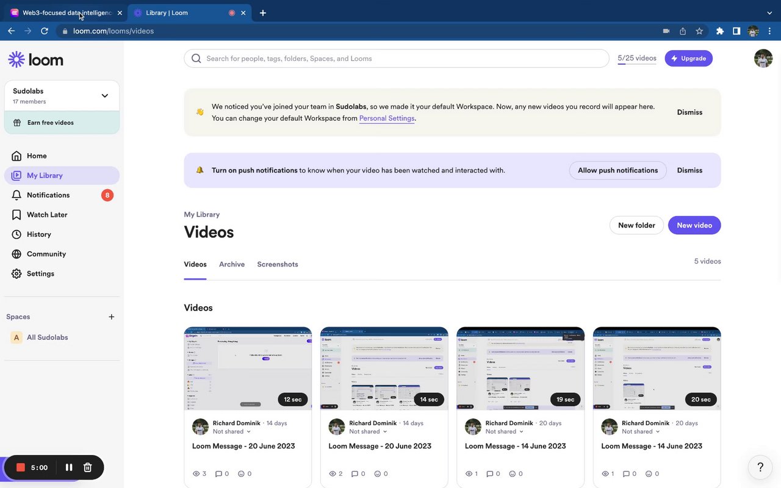Click the My Library breadcrumb above Videos
Viewport: 781px width, 488px height.
coord(202,215)
